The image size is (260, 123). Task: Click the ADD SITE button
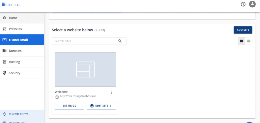[243, 30]
